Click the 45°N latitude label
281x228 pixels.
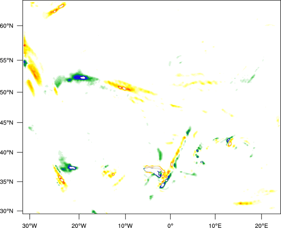pyautogui.click(x=7, y=122)
